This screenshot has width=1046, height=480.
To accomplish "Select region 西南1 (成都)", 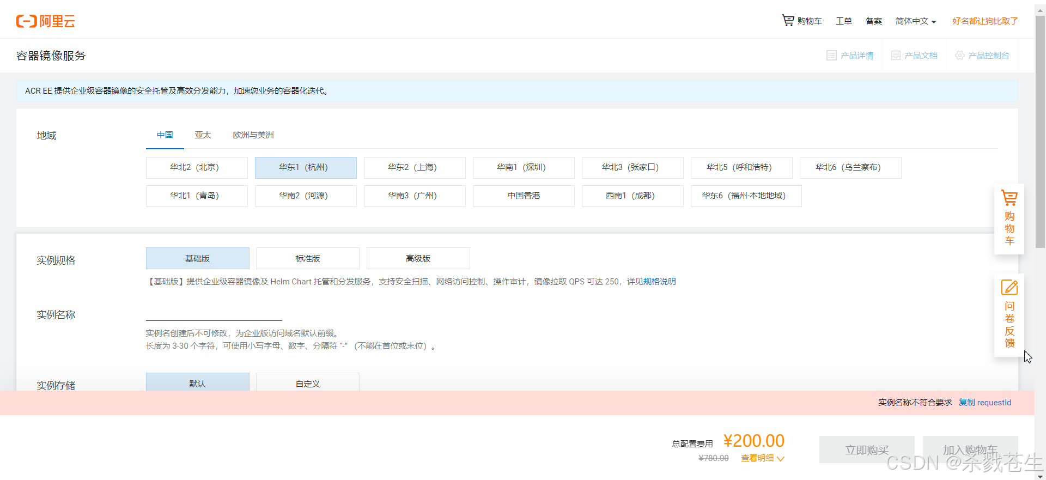I will (x=633, y=196).
